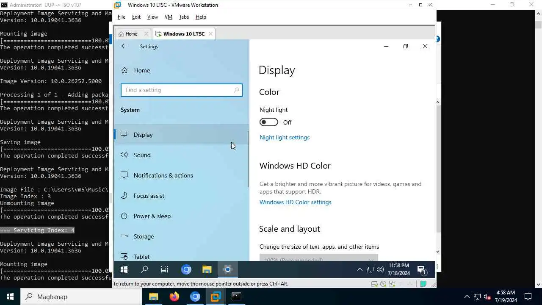
Task: Click the host taskbar search box Maghanap
Action: click(x=81, y=297)
